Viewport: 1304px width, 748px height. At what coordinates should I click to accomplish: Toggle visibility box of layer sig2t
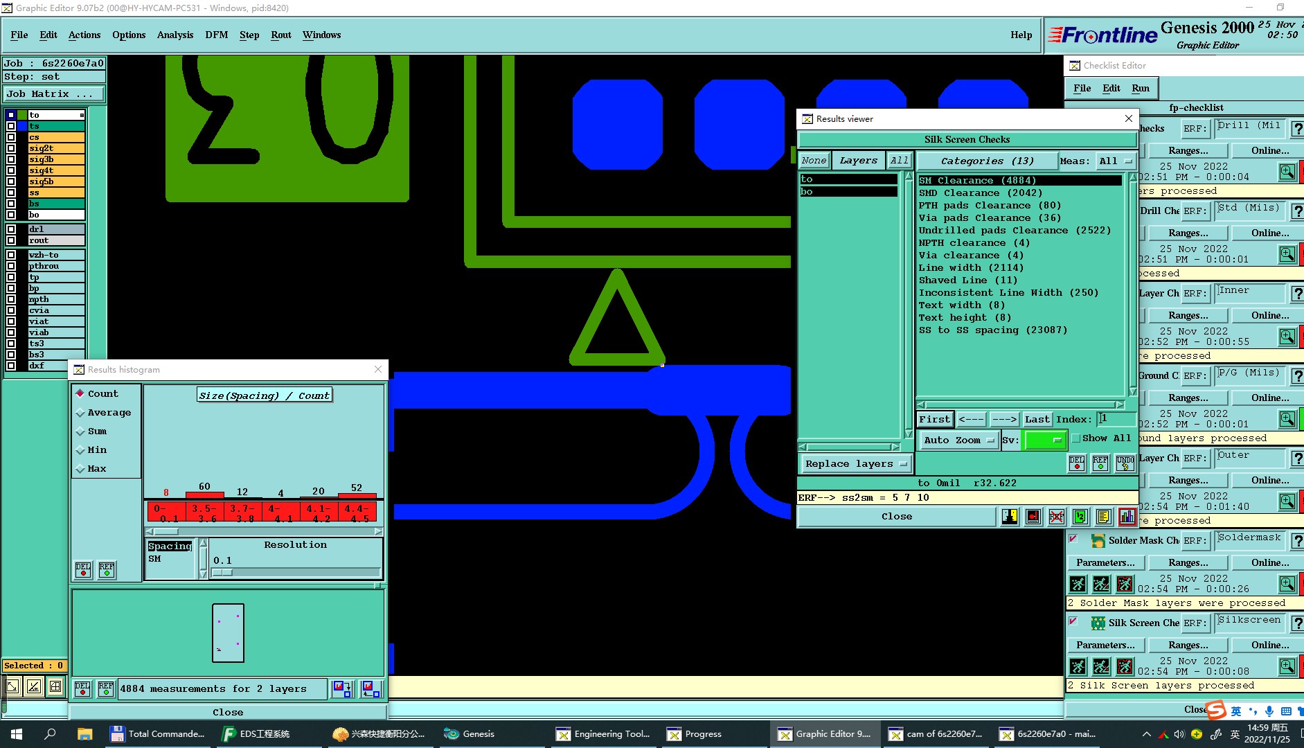coord(11,148)
